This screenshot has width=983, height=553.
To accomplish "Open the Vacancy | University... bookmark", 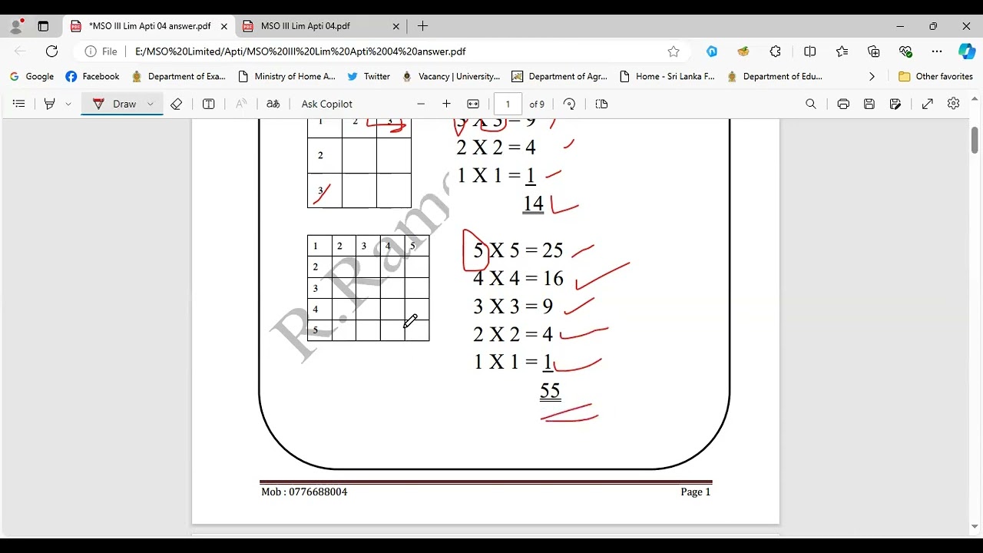I will click(x=451, y=77).
